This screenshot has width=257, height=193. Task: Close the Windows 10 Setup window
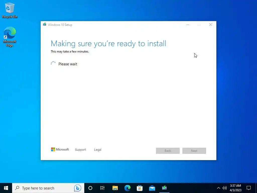[211, 25]
